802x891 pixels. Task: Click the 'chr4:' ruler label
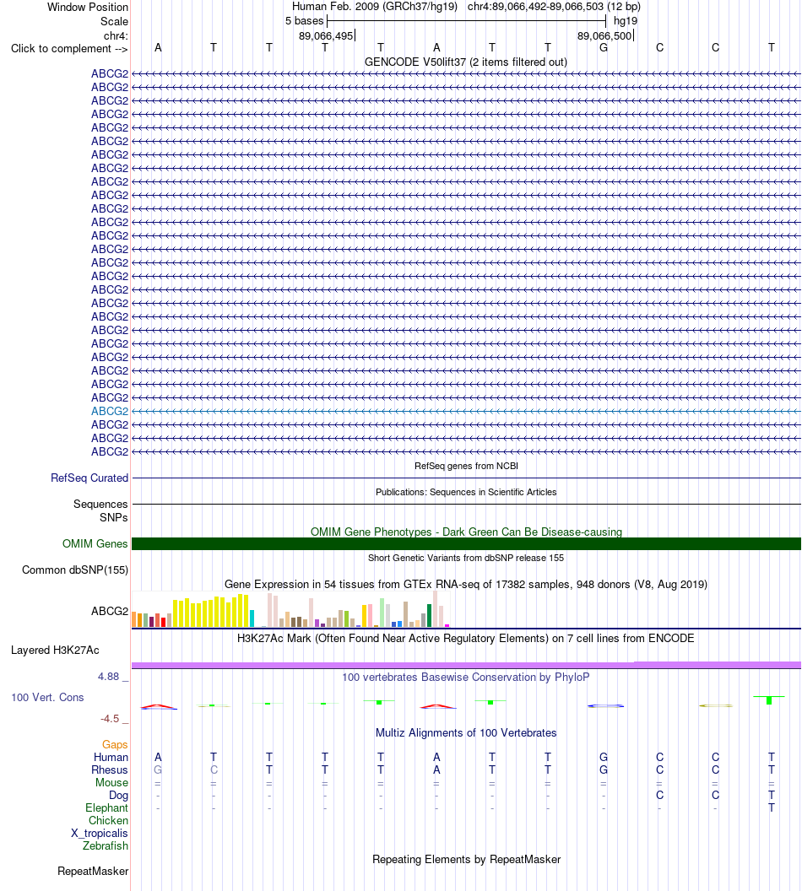[116, 36]
